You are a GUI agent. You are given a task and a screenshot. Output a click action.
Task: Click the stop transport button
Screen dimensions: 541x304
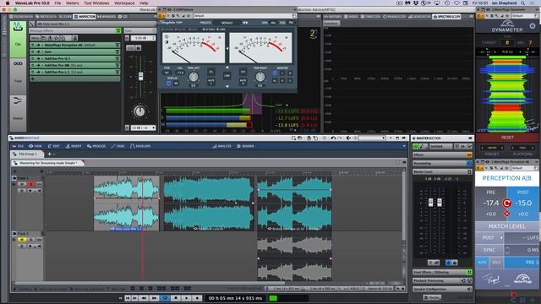176,298
